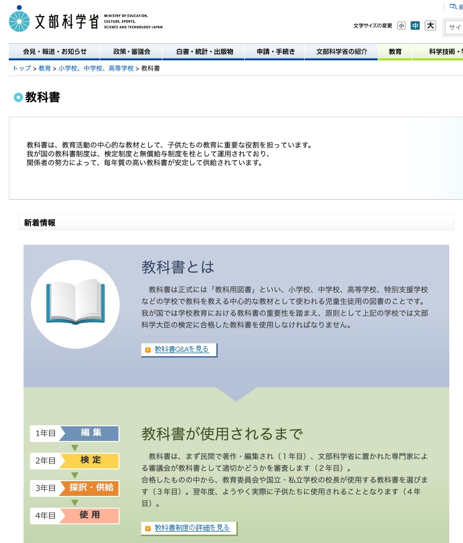Click the 教科書制度の詳細を見る button
The width and height of the screenshot is (463, 543).
192,528
